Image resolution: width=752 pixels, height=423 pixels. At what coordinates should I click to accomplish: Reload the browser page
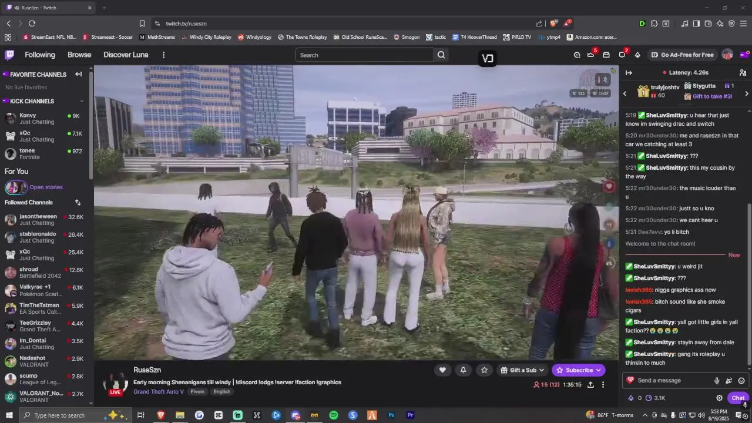coord(32,23)
